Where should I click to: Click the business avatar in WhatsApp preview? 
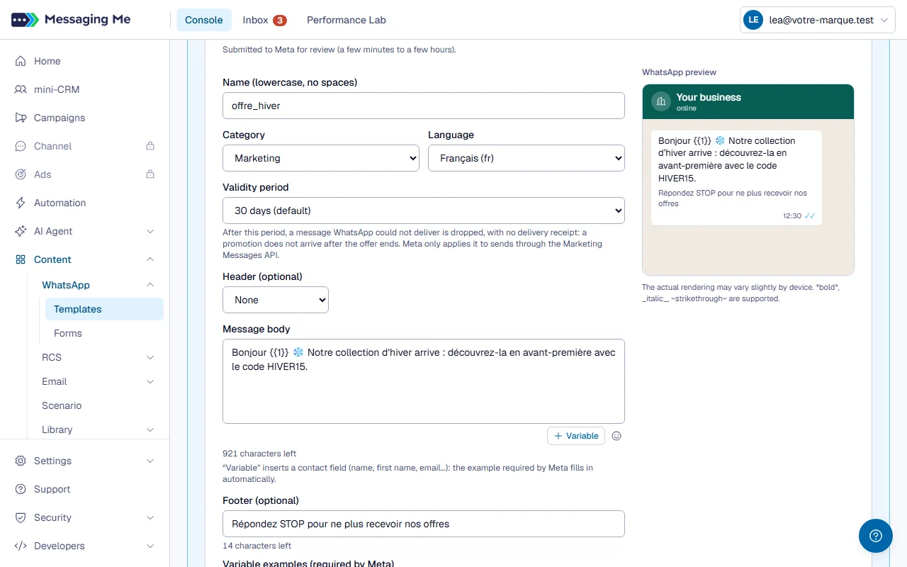[661, 101]
